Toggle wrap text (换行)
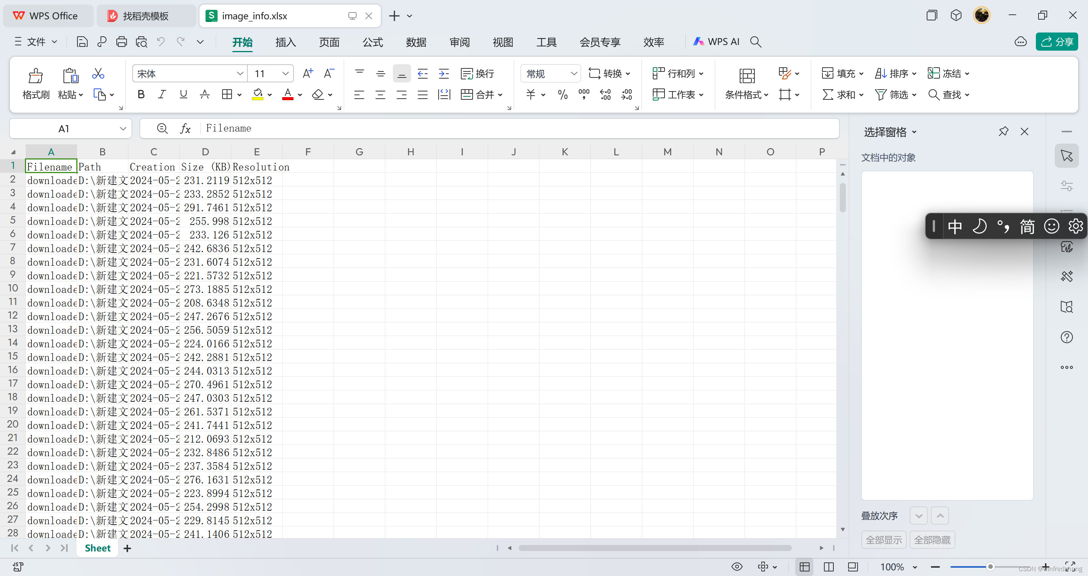Viewport: 1088px width, 576px height. [477, 74]
